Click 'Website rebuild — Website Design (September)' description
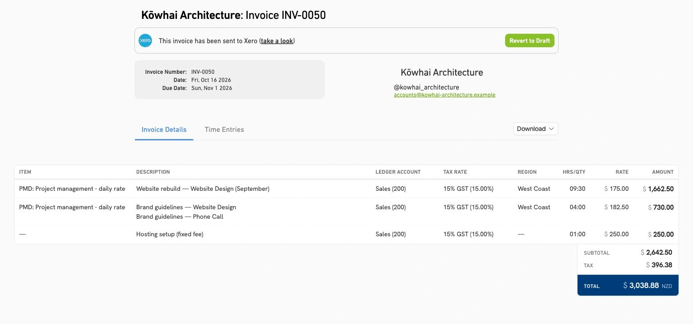The height and width of the screenshot is (324, 693). point(203,189)
